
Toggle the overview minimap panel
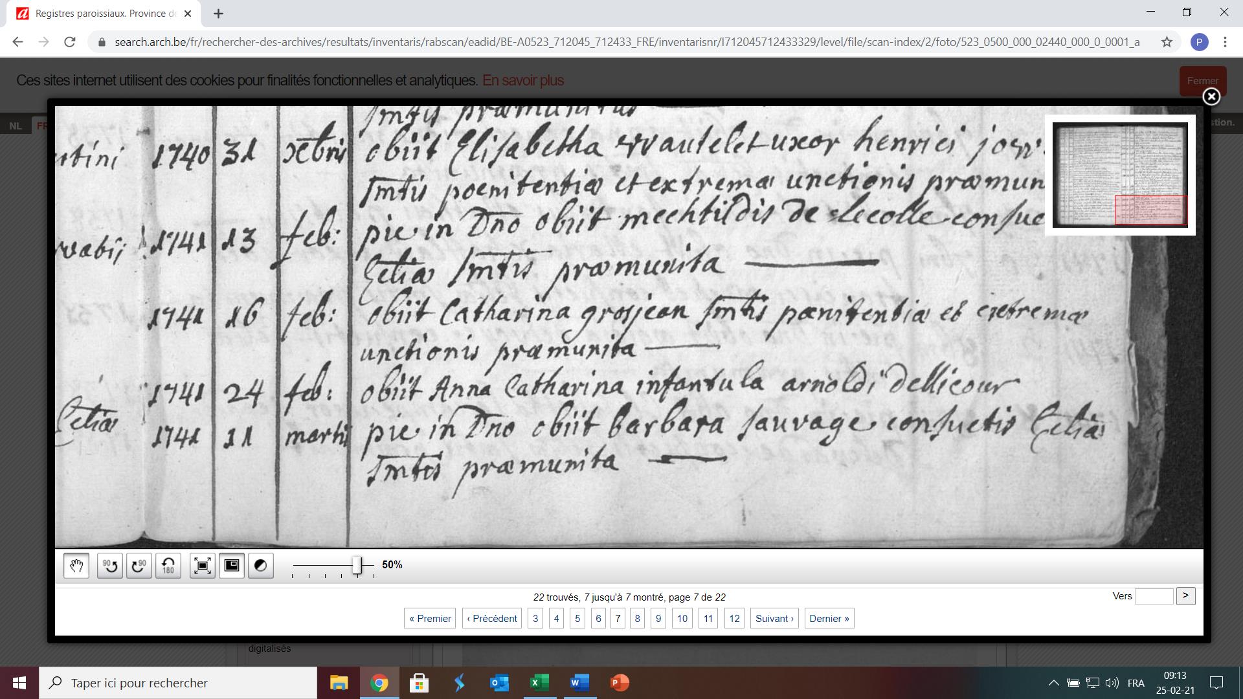point(232,566)
